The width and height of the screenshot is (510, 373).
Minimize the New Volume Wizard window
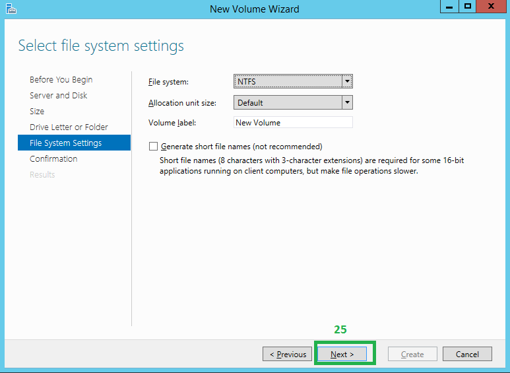pyautogui.click(x=449, y=7)
